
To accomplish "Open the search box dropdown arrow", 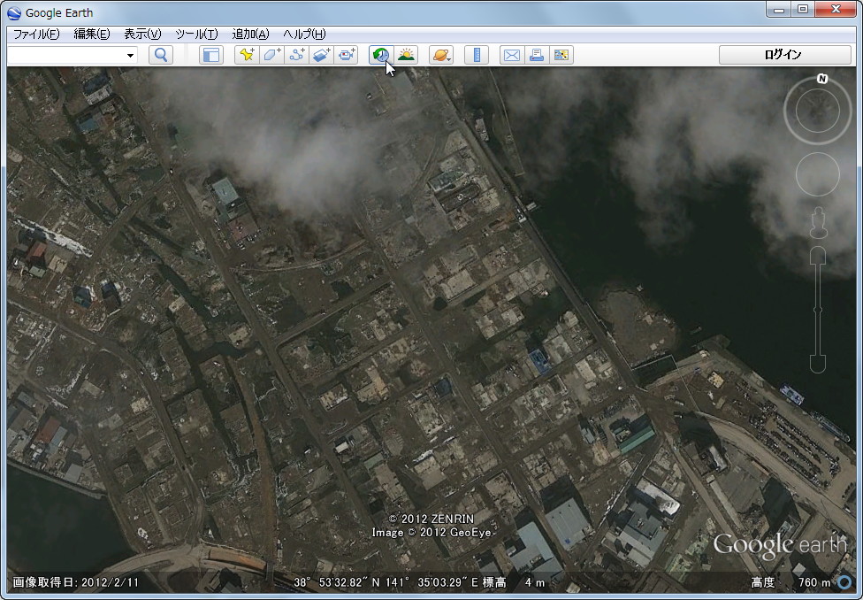I will (131, 55).
